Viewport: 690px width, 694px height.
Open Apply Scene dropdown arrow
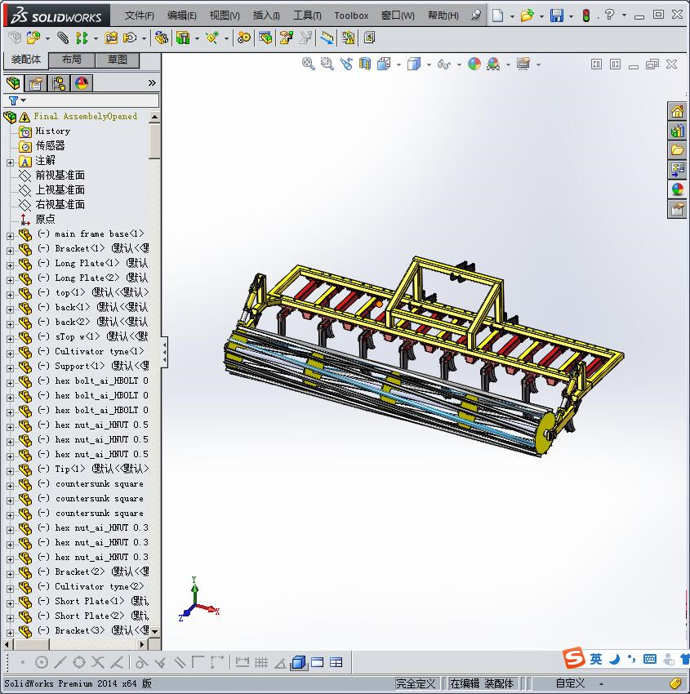508,65
